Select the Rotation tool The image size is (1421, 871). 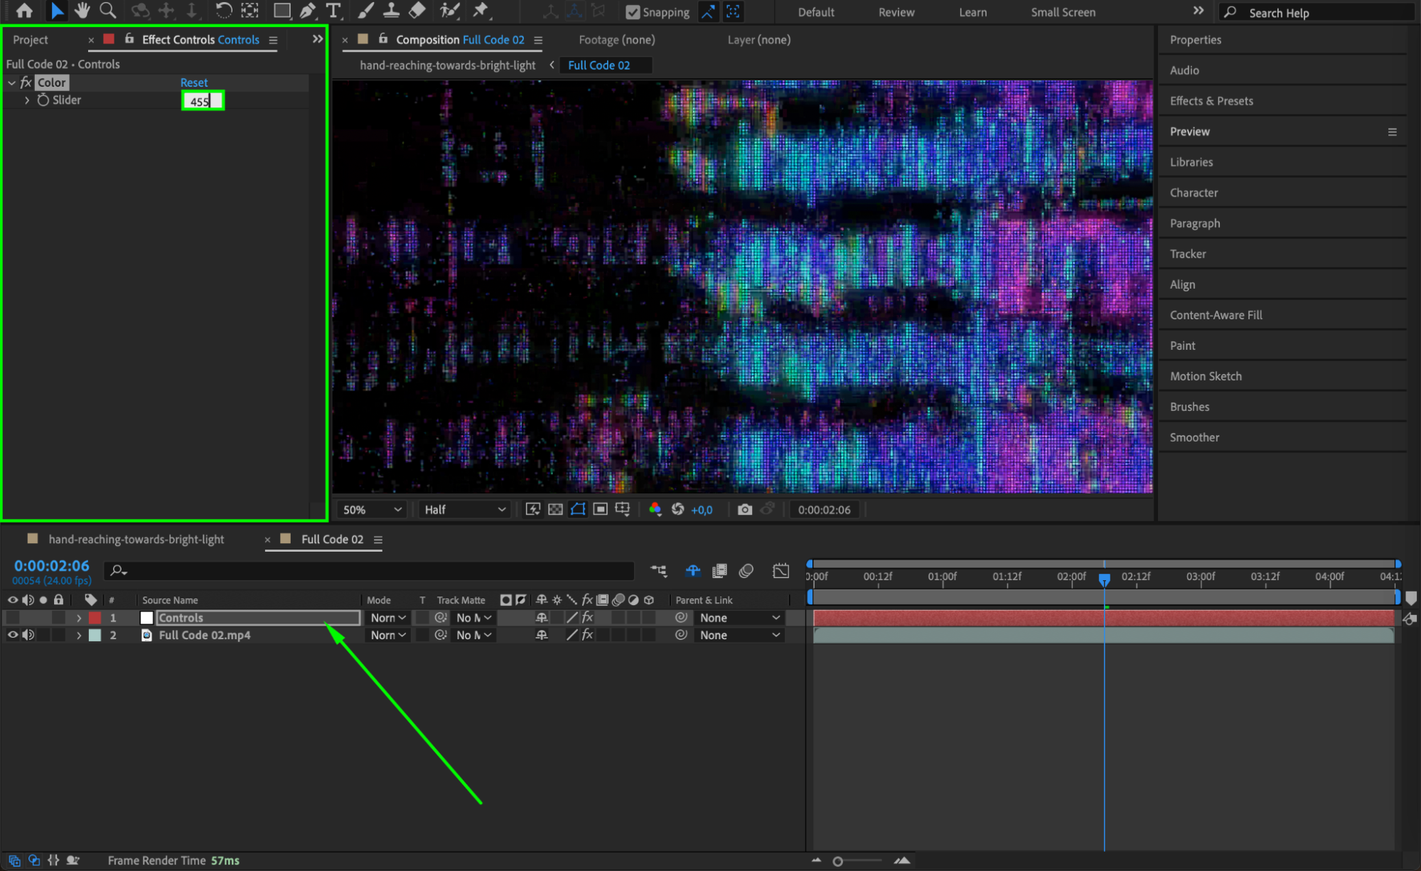click(223, 11)
